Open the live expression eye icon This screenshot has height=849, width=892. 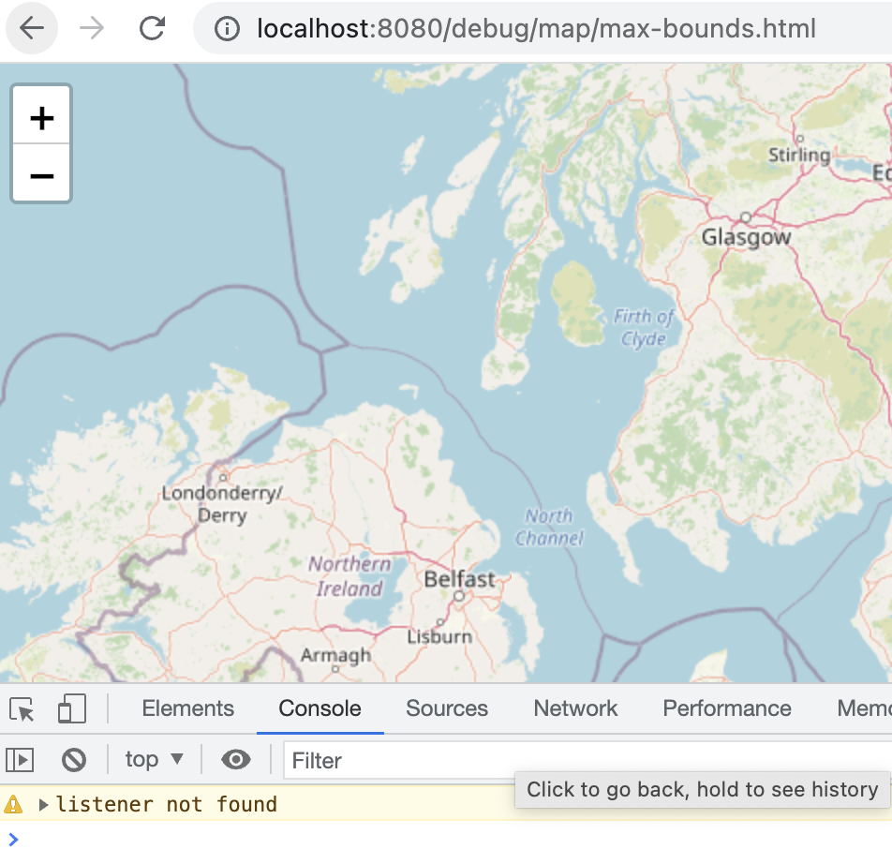point(235,760)
